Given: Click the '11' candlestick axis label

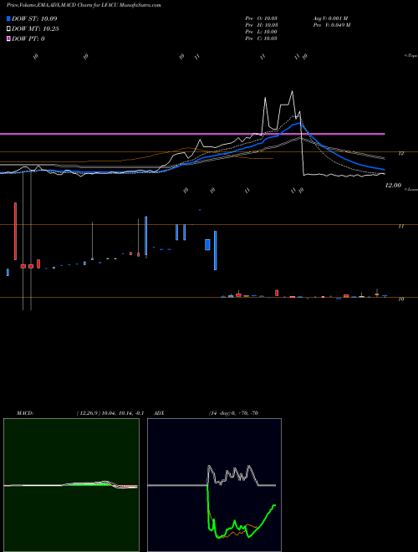Looking at the screenshot, I should coord(400,227).
